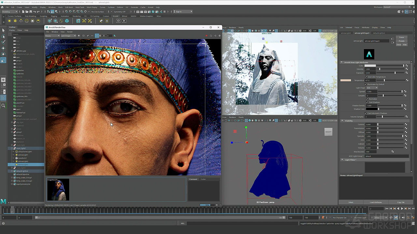
Task: Open the Light Shape dropdown
Action: pos(372,88)
